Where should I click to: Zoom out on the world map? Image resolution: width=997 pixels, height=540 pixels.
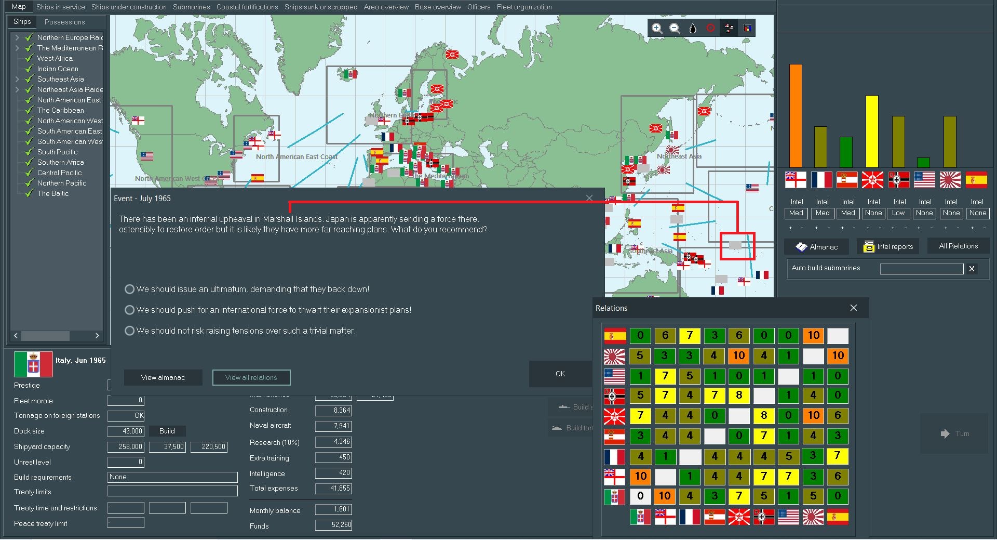tap(675, 28)
